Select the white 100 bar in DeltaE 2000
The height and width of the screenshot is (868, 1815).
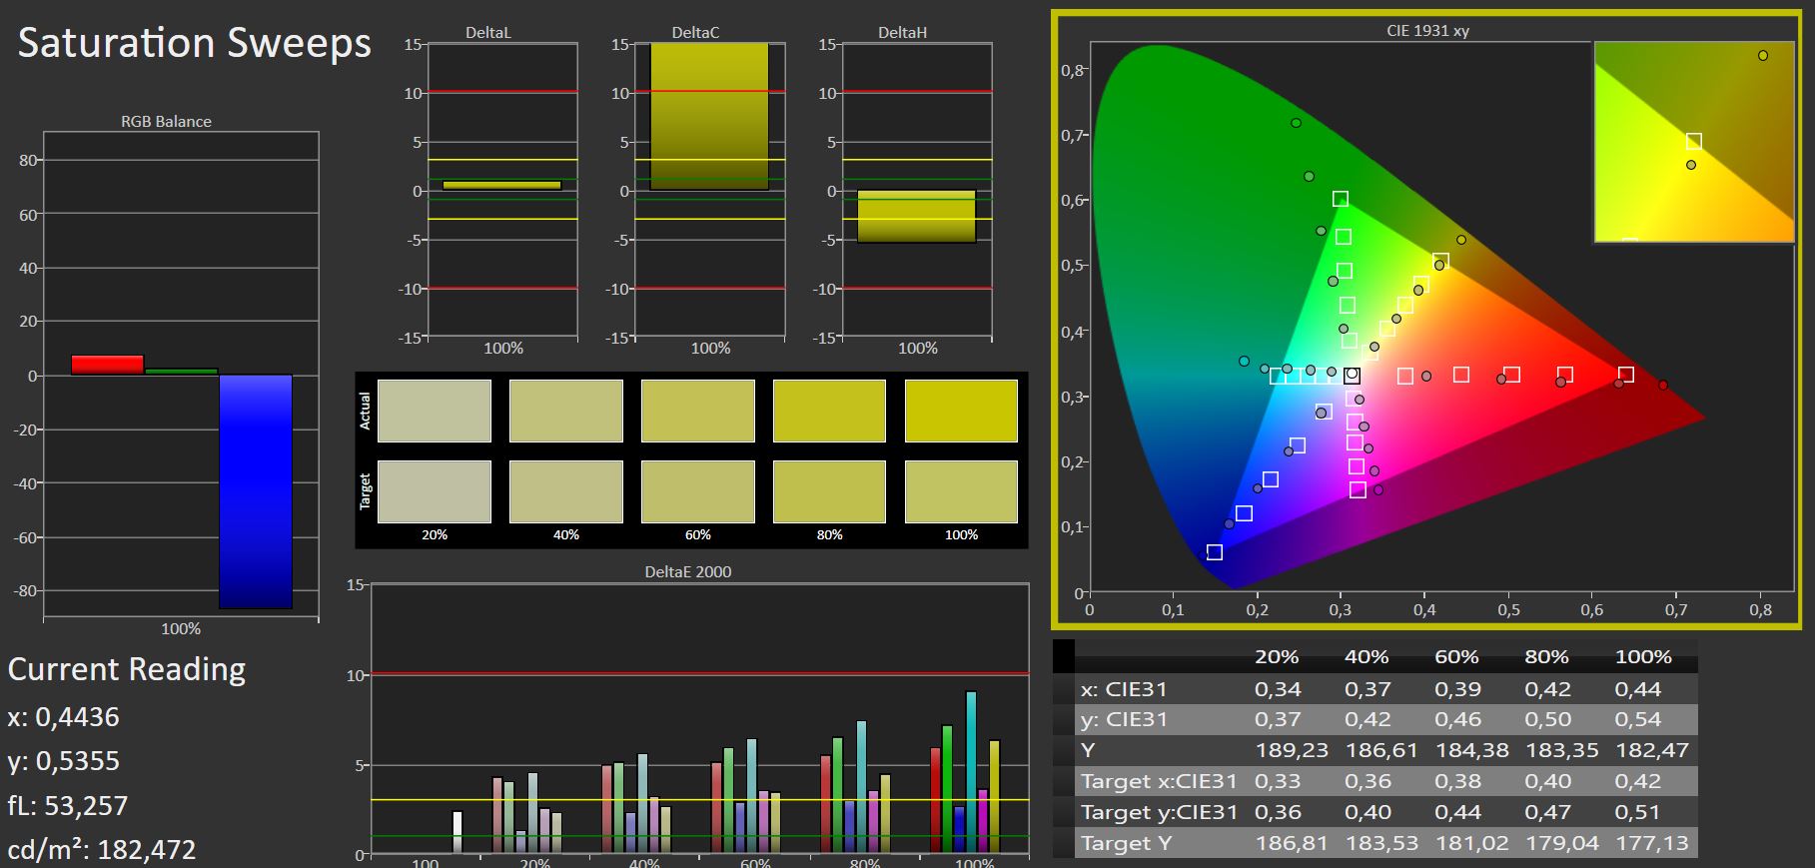[x=457, y=832]
